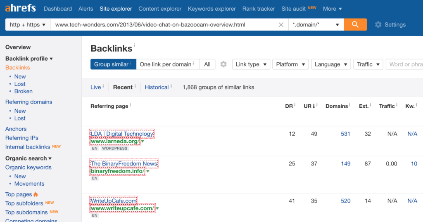Screen dimensions: 423x222
Task: Open Top subdomains in the sidebar
Action: [26, 212]
